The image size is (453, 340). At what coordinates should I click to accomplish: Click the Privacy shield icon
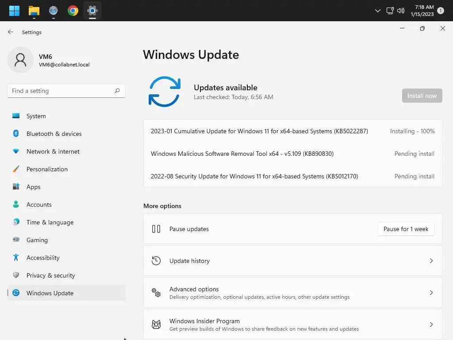point(16,275)
